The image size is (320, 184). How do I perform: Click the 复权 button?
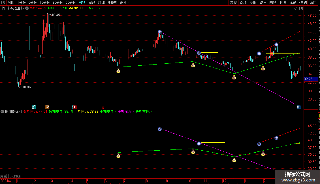233,3
